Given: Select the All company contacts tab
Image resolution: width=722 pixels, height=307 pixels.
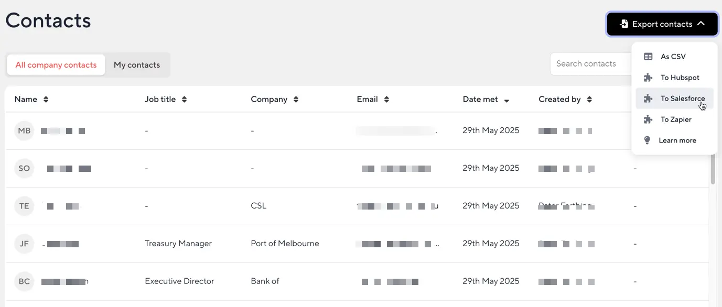Looking at the screenshot, I should (x=56, y=65).
